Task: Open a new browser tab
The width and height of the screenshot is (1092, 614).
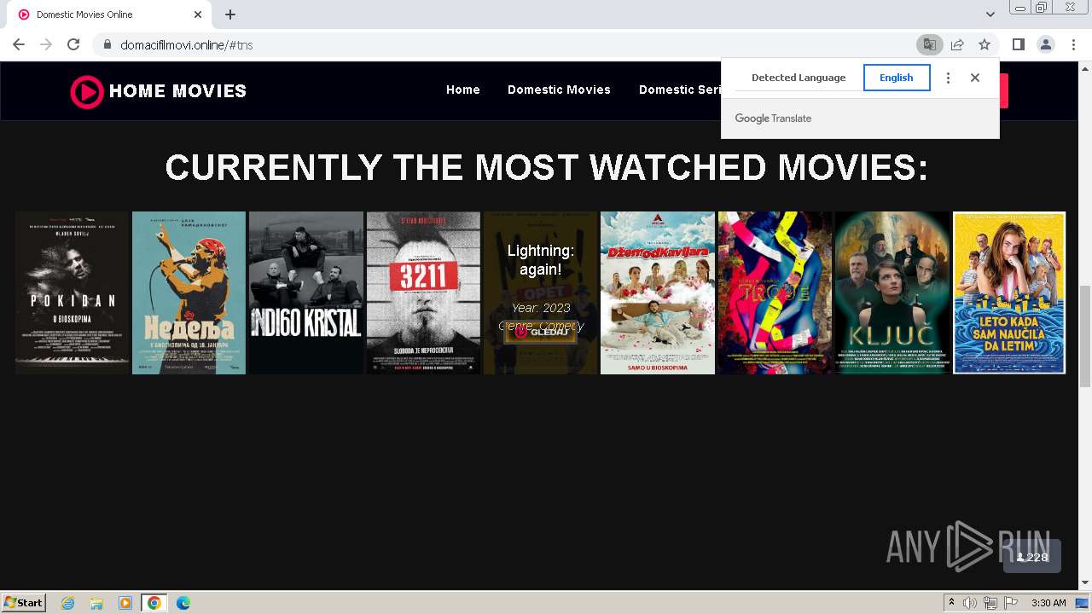Action: point(230,14)
